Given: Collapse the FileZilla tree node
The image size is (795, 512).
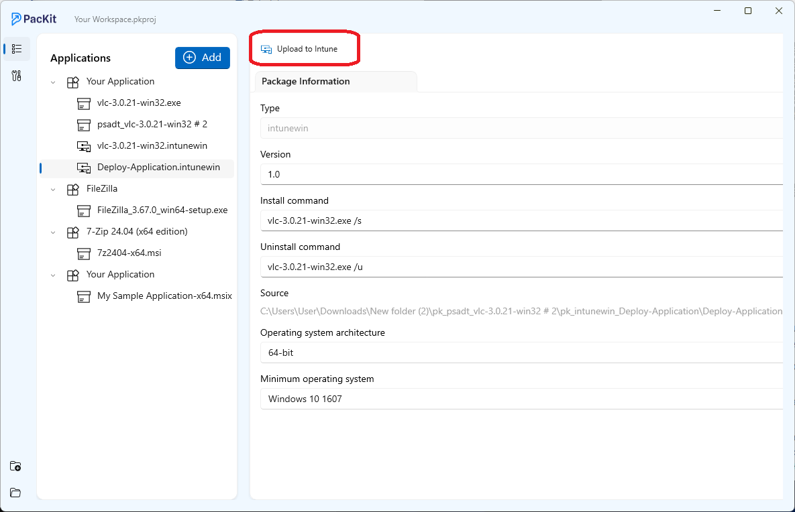Looking at the screenshot, I should click(53, 190).
